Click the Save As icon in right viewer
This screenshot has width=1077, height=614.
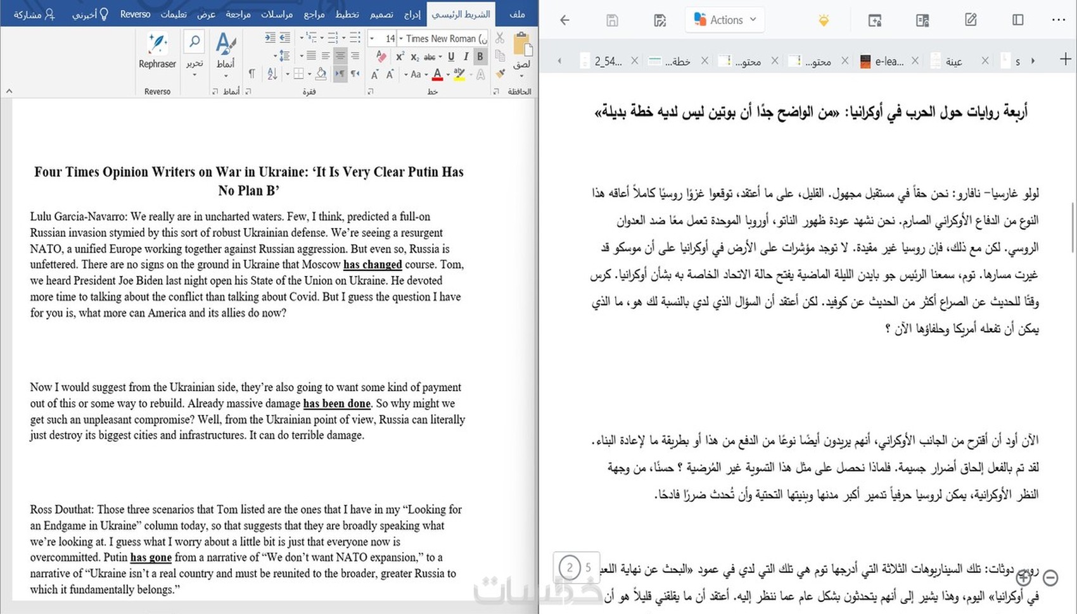tap(660, 20)
